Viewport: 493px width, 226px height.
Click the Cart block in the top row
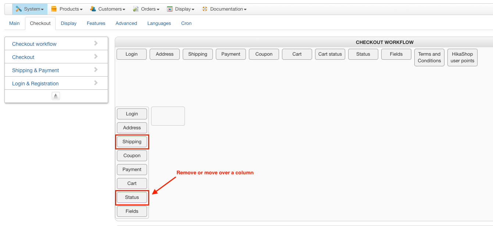[297, 54]
